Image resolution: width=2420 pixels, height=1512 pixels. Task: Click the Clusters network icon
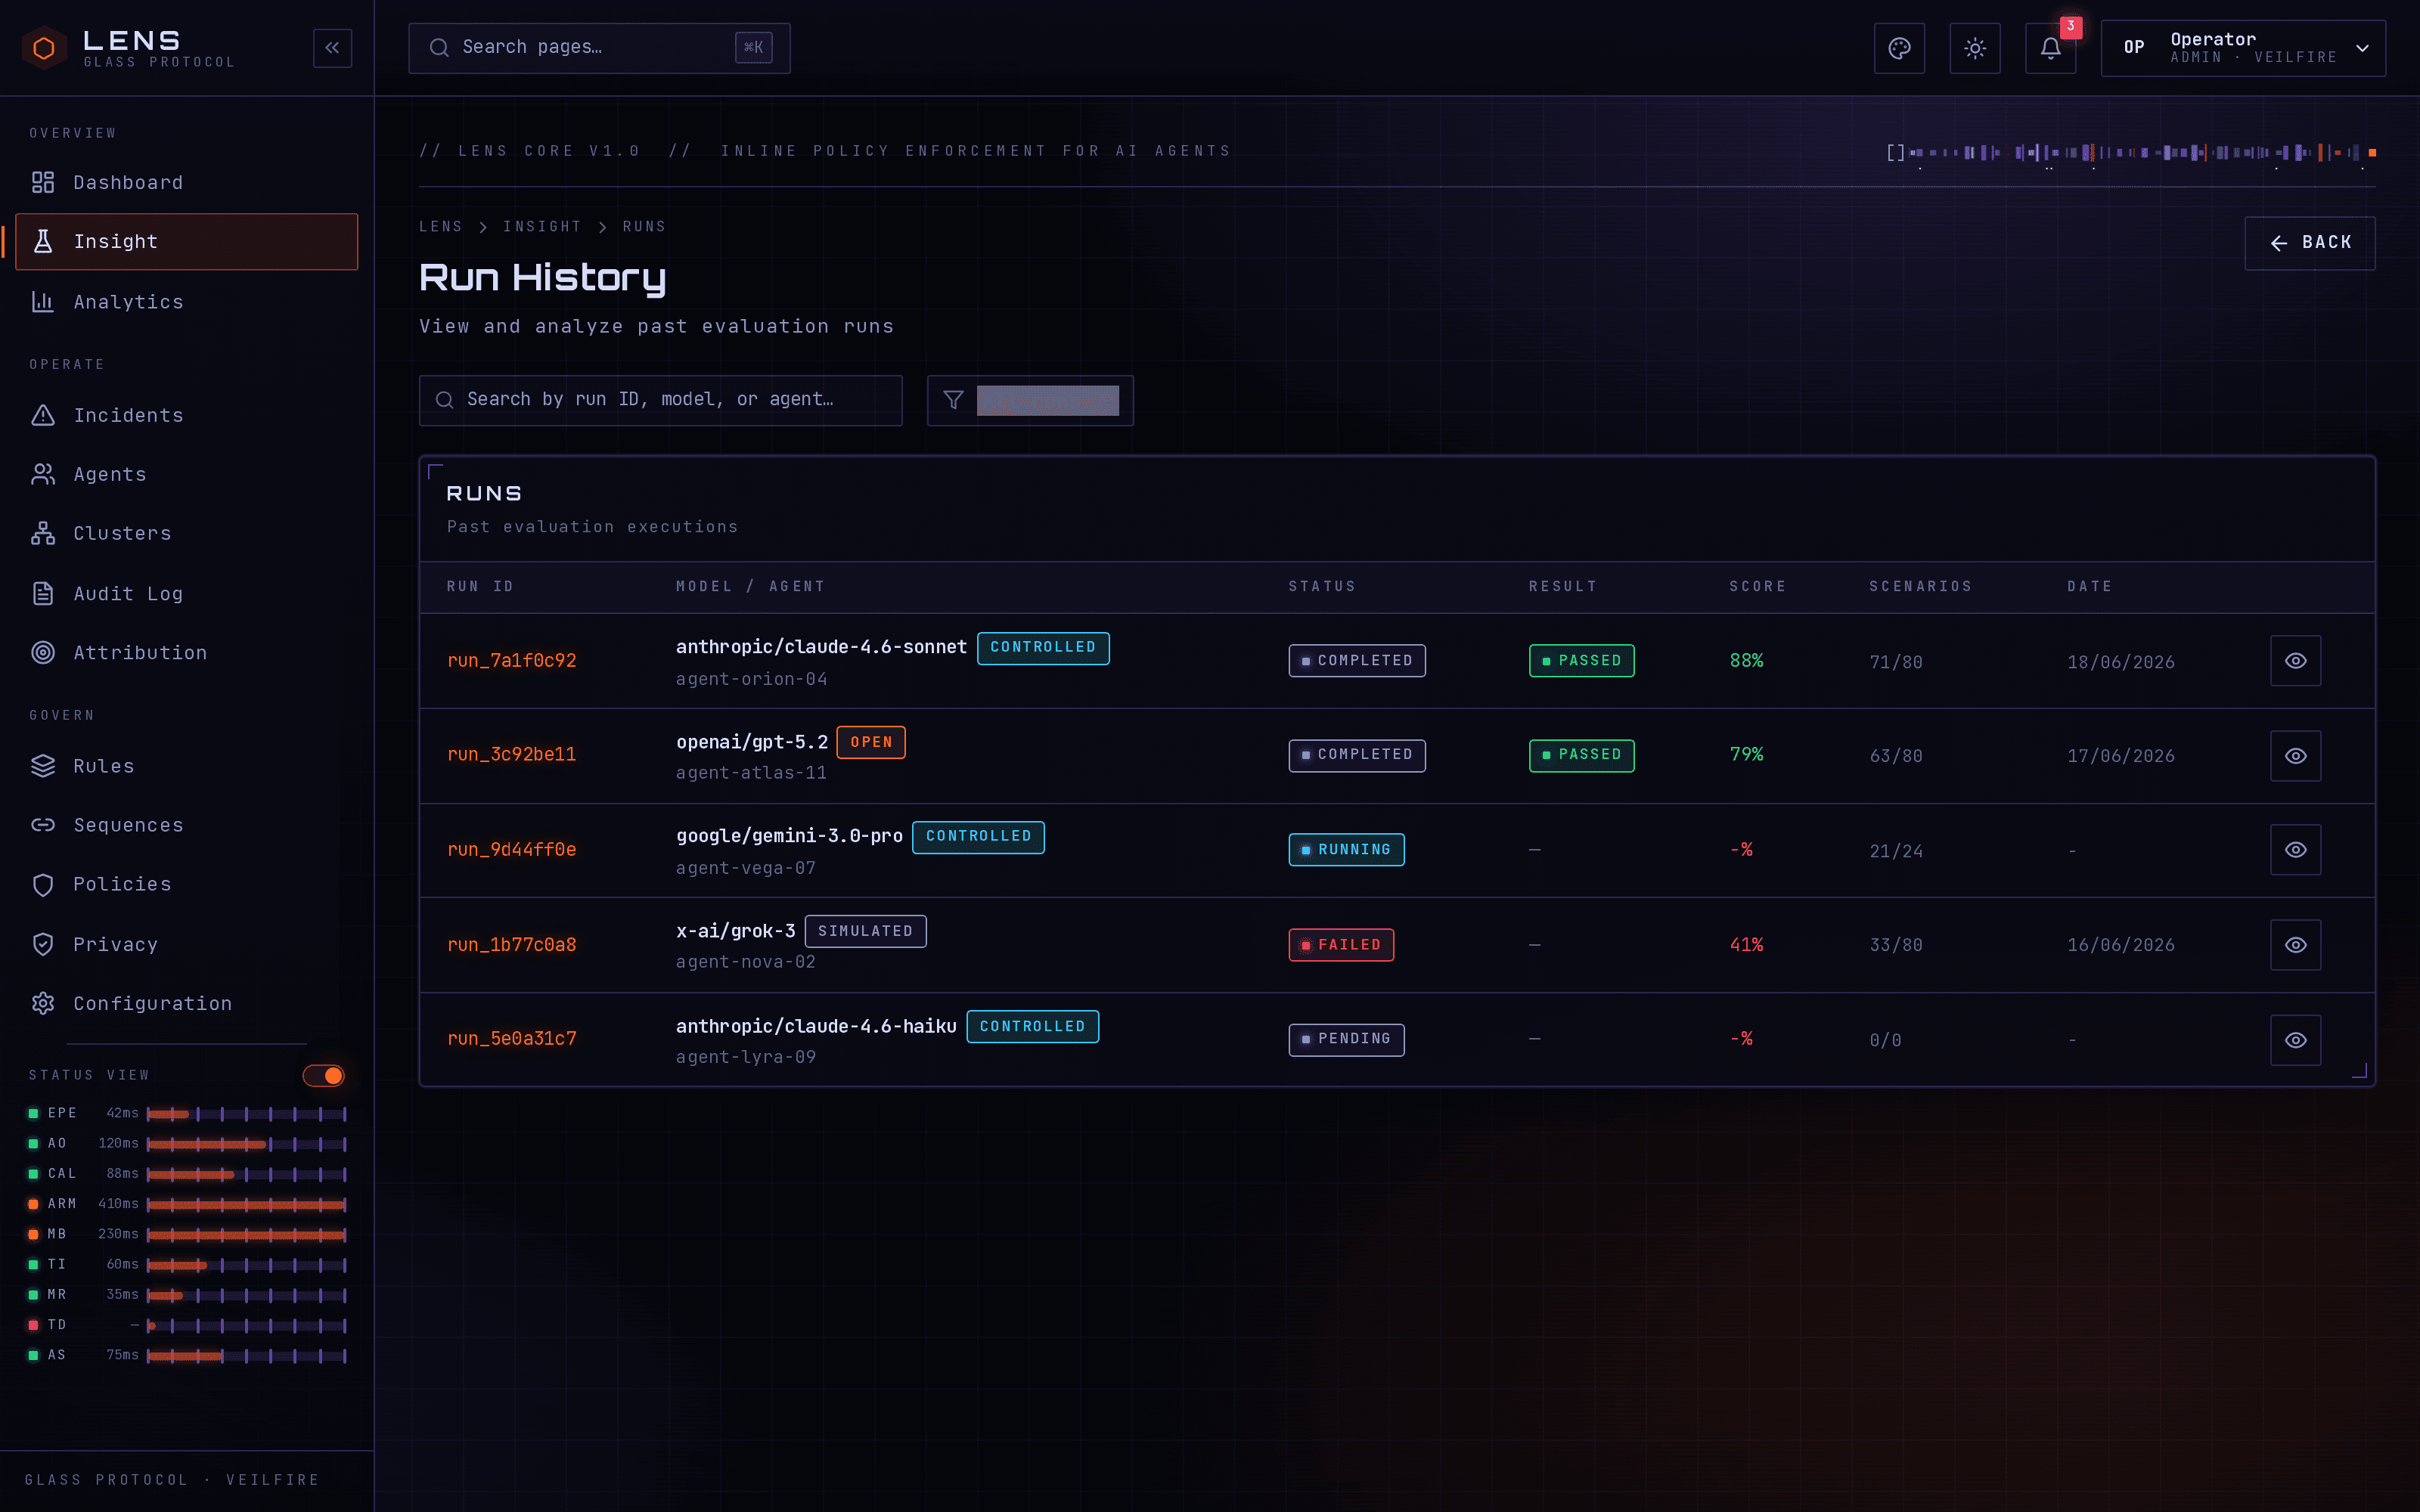click(43, 533)
